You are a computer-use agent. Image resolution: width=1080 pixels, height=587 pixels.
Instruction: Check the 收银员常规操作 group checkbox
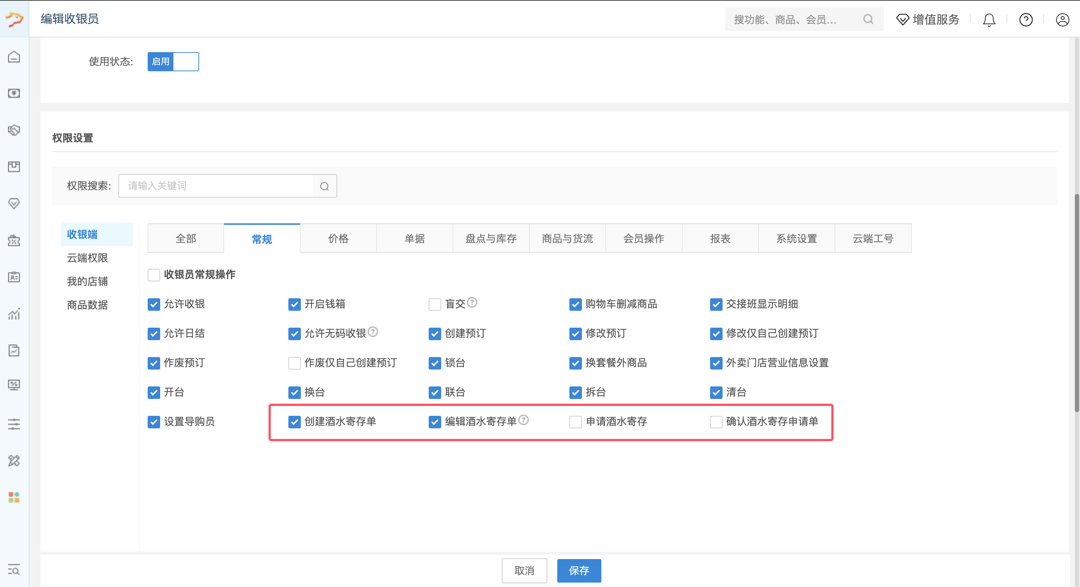[x=154, y=275]
